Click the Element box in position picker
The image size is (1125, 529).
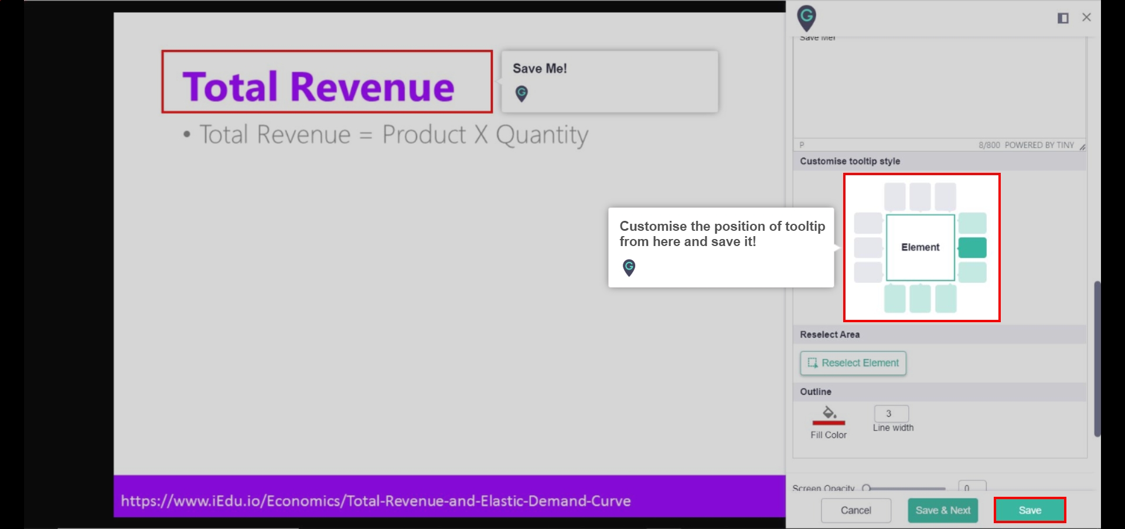click(x=921, y=248)
